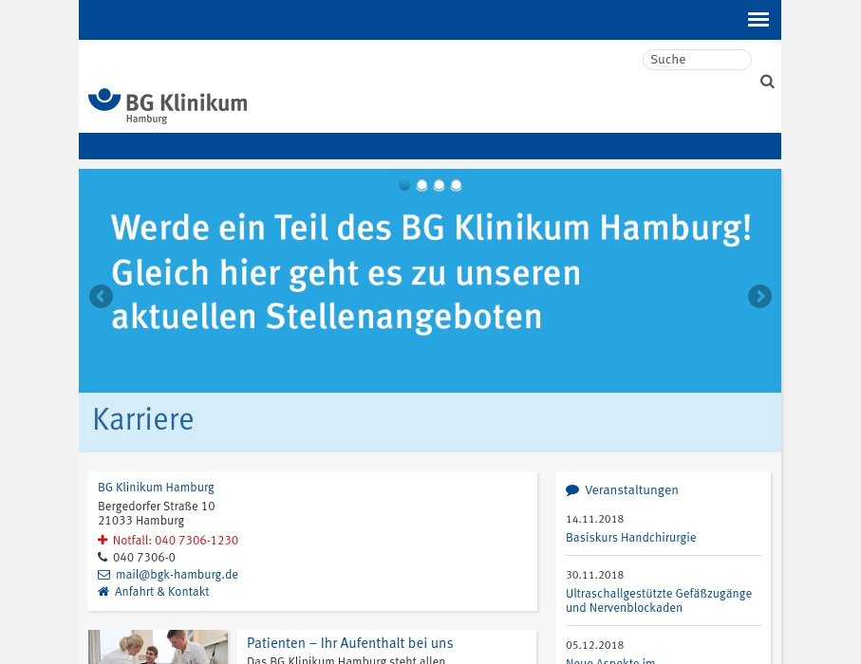Select the third carousel indicator dot
Image resolution: width=861 pixels, height=664 pixels.
coord(439,185)
